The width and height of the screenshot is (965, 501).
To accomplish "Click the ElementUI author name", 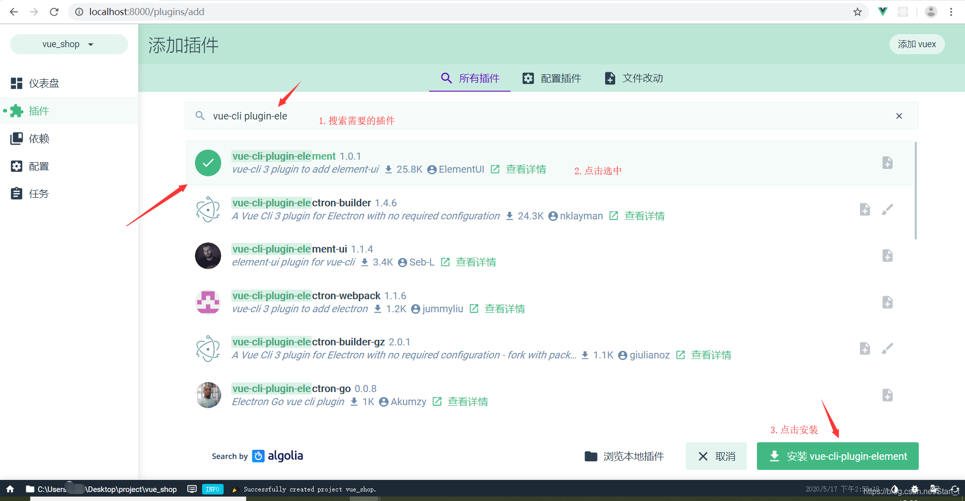I will (461, 170).
